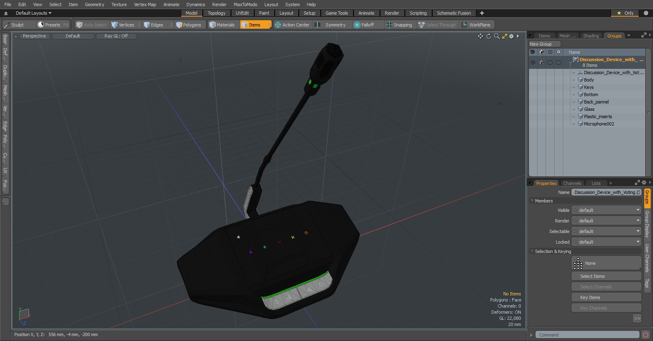This screenshot has height=341, width=653.
Task: Toggle the second checkbox of Discussion_Device group row
Action: pos(559,62)
